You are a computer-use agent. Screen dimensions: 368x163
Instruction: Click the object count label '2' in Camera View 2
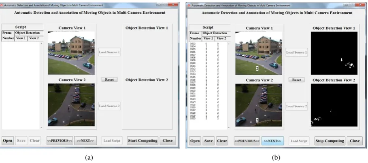click(x=257, y=120)
